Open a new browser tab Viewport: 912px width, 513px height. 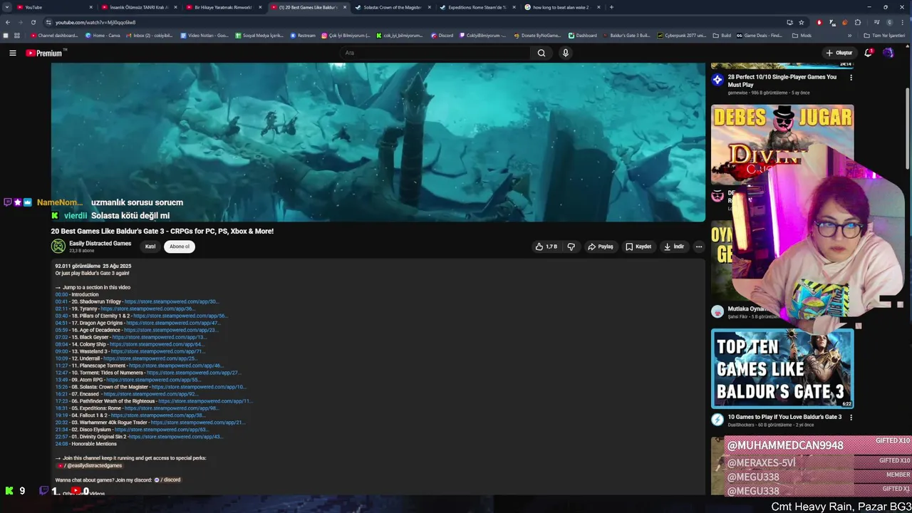[x=611, y=7]
